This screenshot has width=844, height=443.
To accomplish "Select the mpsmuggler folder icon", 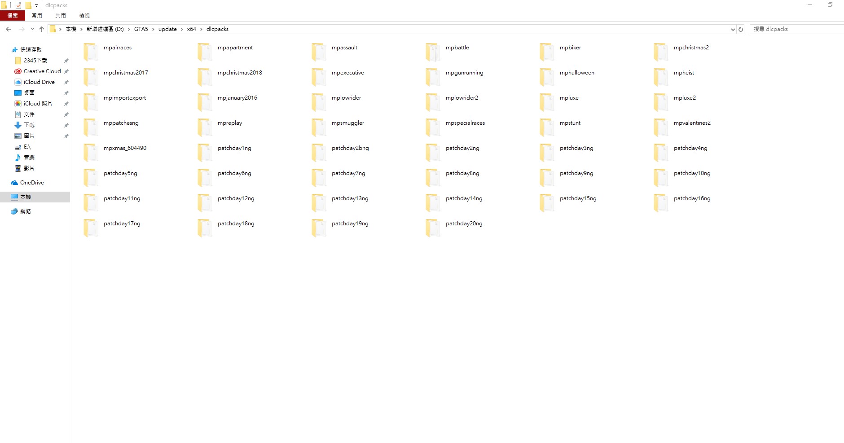I will click(319, 127).
